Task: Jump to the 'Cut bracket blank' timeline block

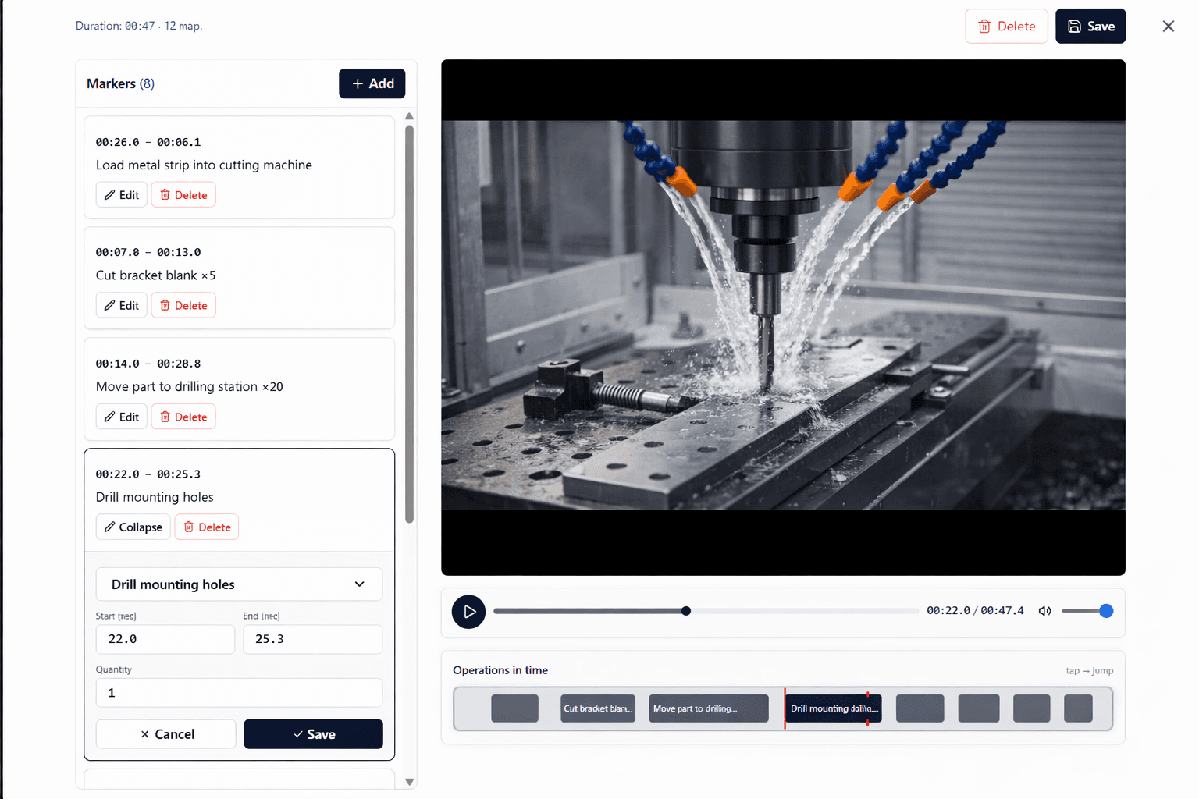Action: (x=597, y=708)
